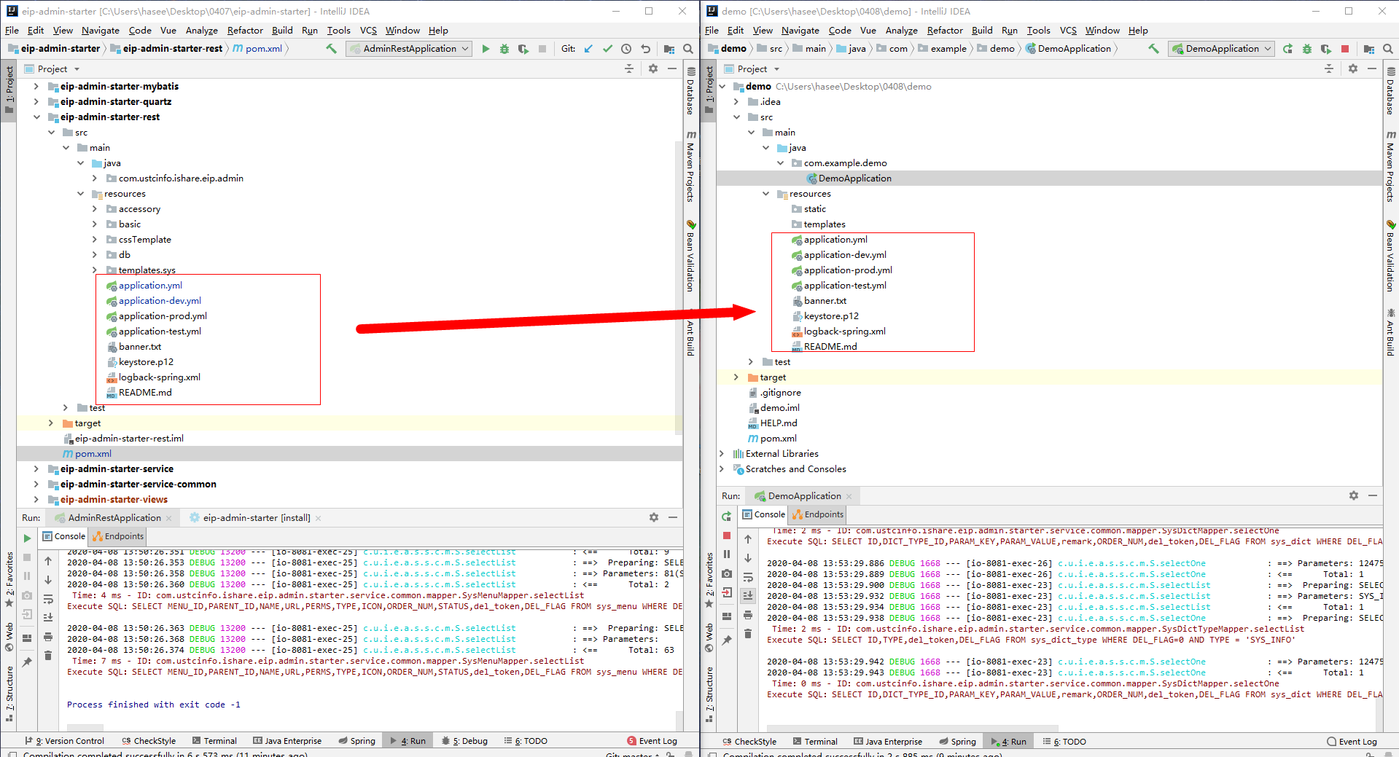
Task: Open the Refactor menu in the left window
Action: click(245, 31)
